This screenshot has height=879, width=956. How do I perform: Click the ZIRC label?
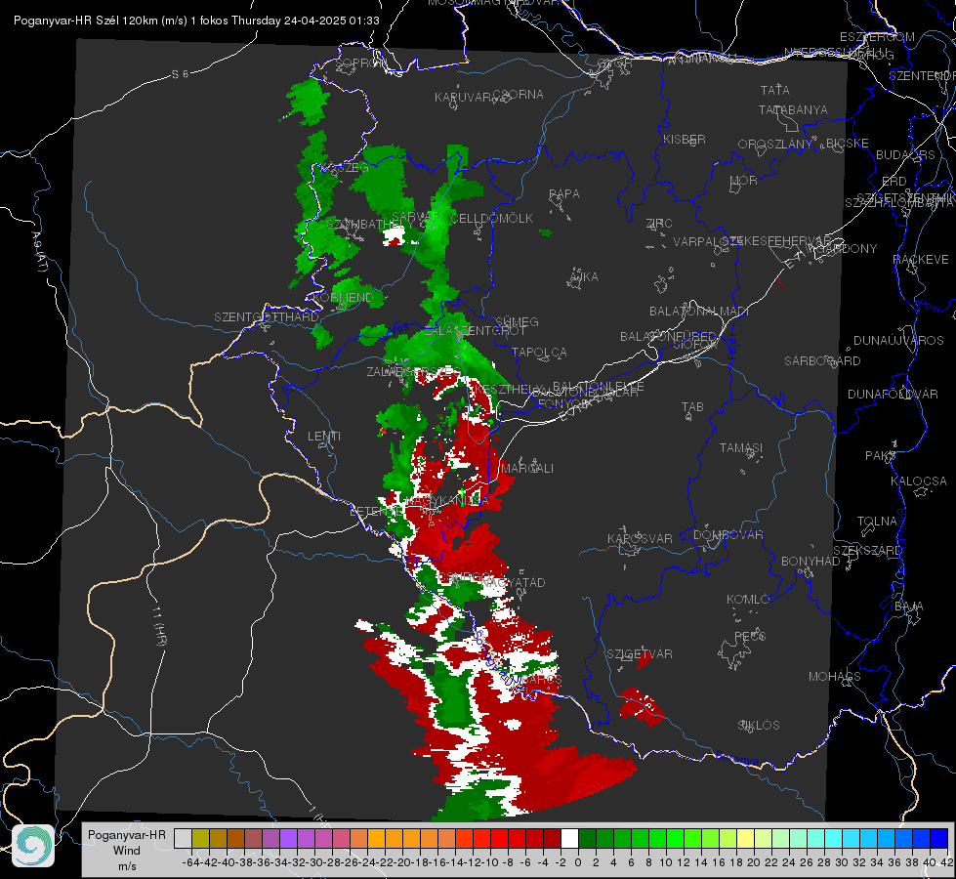click(x=660, y=224)
